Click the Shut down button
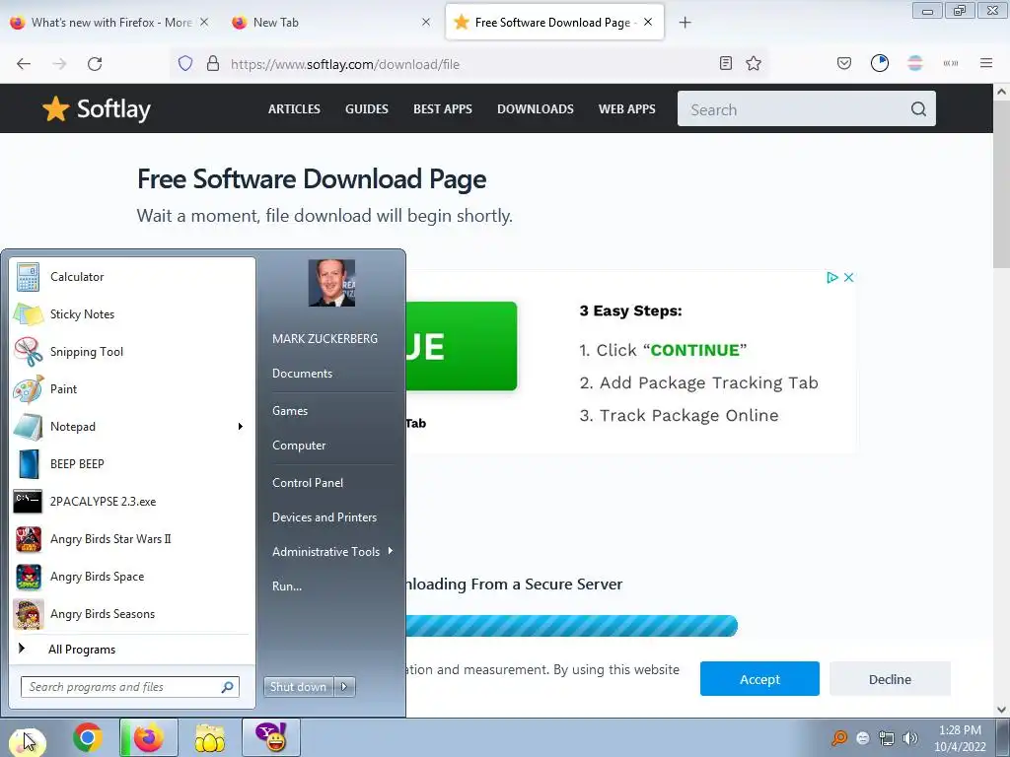The image size is (1010, 757). (299, 687)
